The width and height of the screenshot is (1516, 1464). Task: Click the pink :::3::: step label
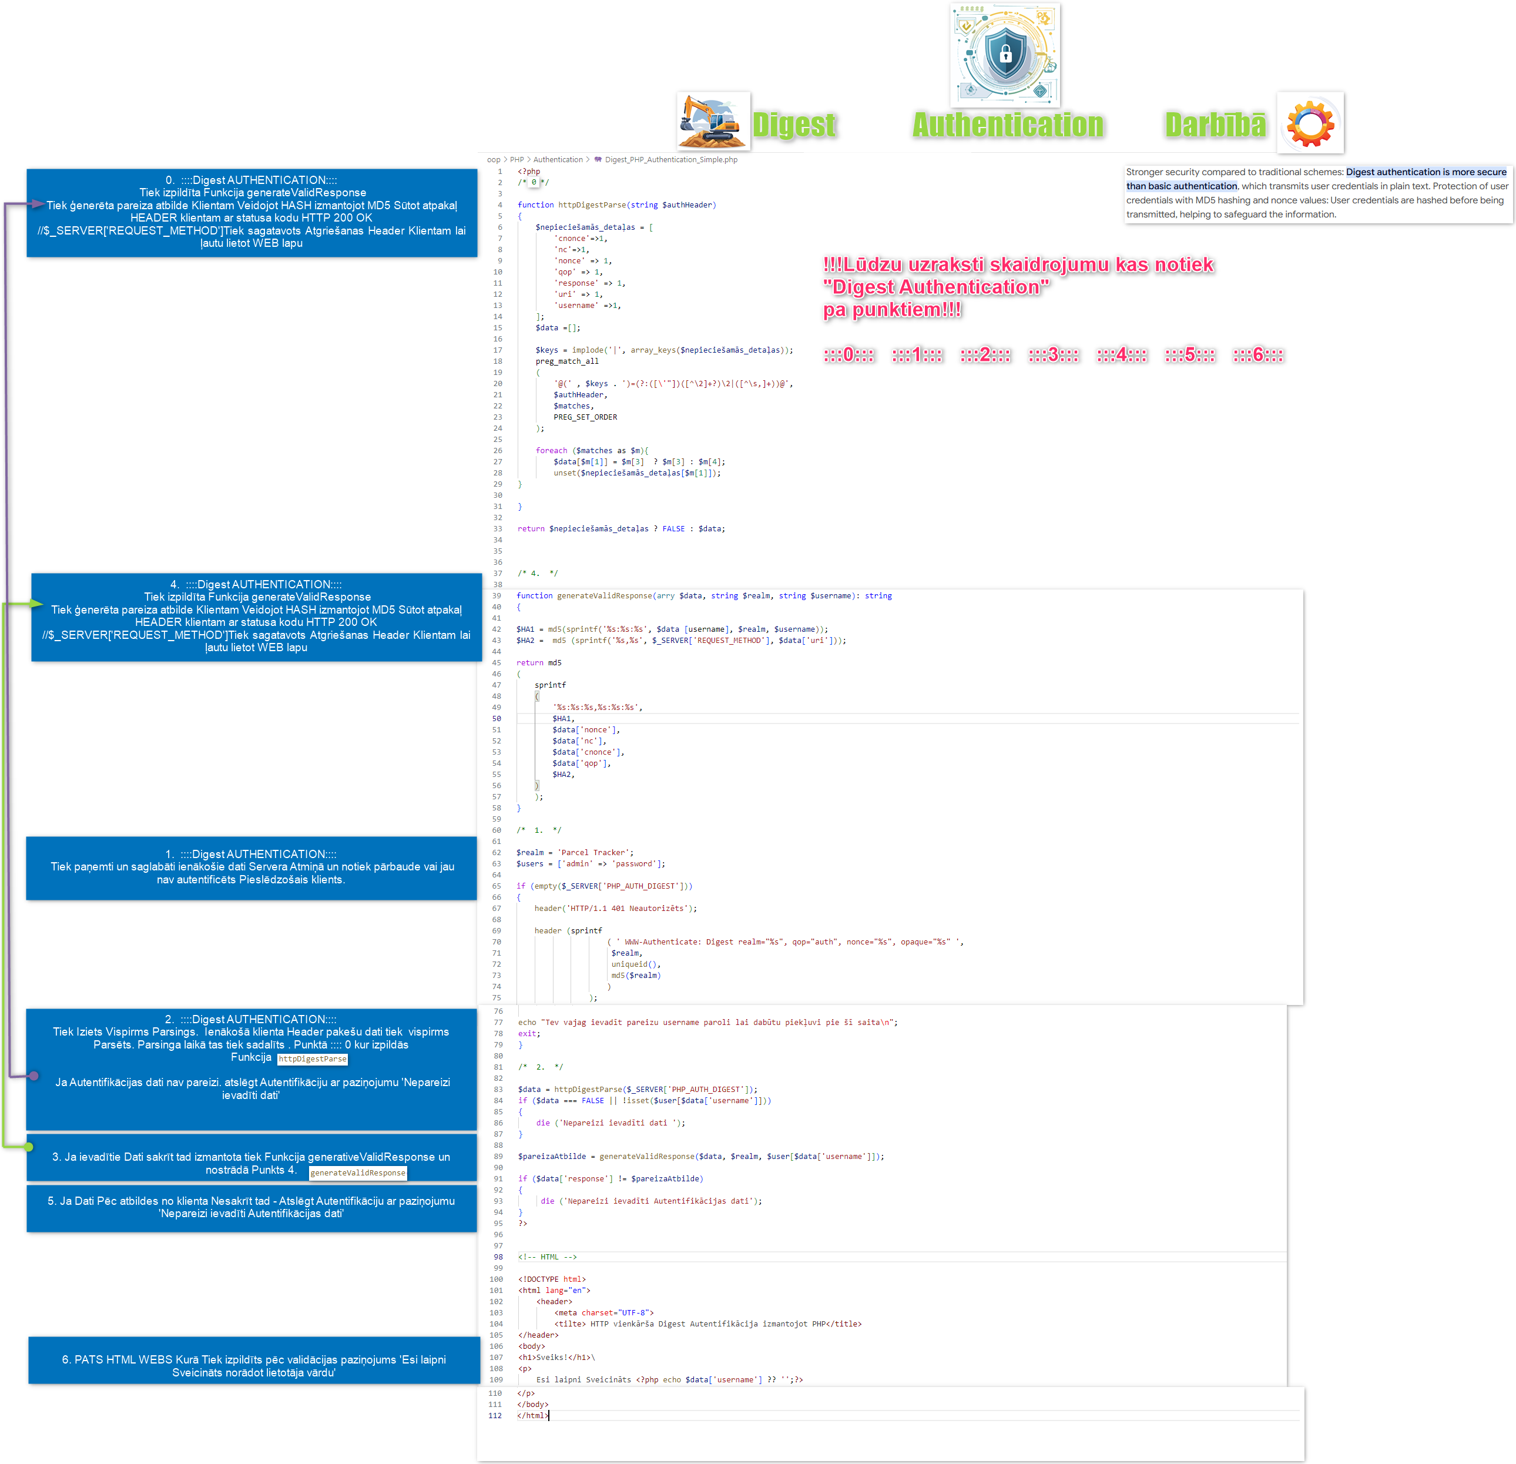click(x=1054, y=355)
